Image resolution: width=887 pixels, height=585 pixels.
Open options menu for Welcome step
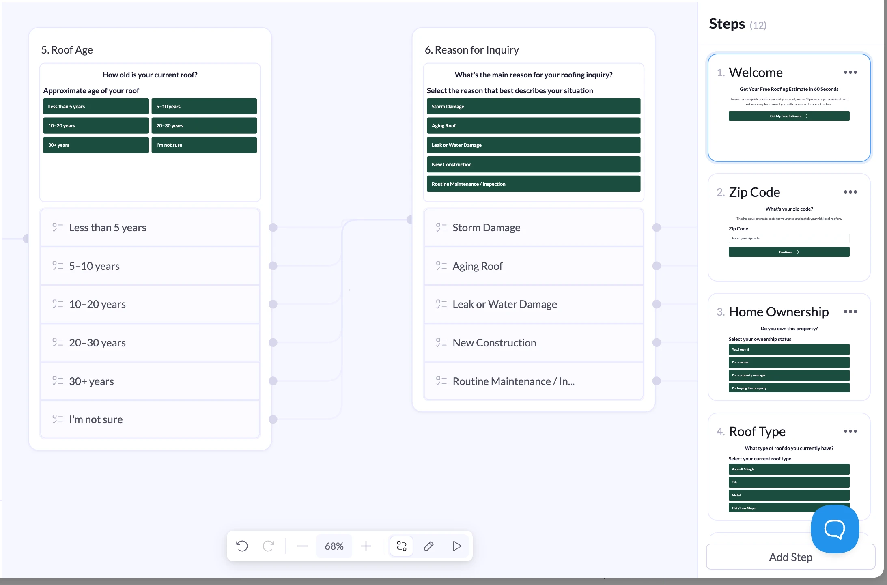[850, 72]
